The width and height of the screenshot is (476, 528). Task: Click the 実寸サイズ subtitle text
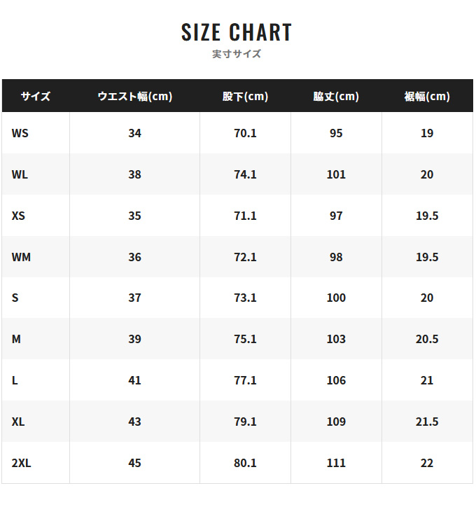[x=237, y=54]
